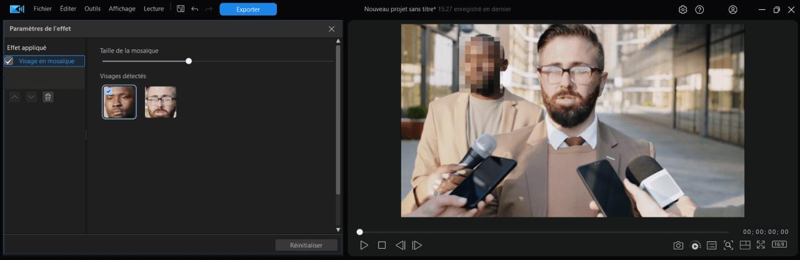This screenshot has height=260, width=800.
Task: Open the preview quality playback icon
Action: click(695, 245)
